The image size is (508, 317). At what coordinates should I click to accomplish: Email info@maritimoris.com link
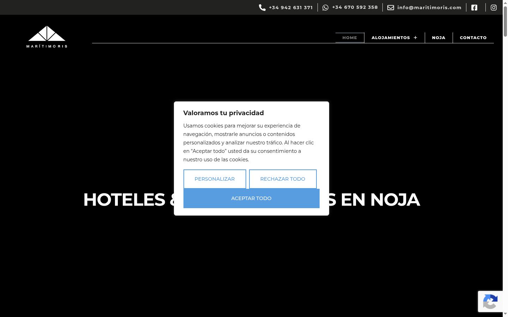[429, 7]
